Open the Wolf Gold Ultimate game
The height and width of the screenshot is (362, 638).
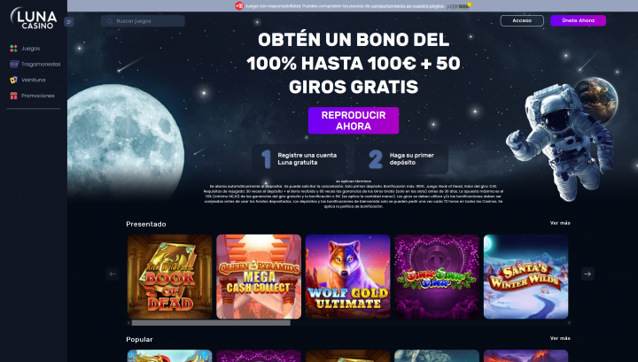(x=348, y=277)
